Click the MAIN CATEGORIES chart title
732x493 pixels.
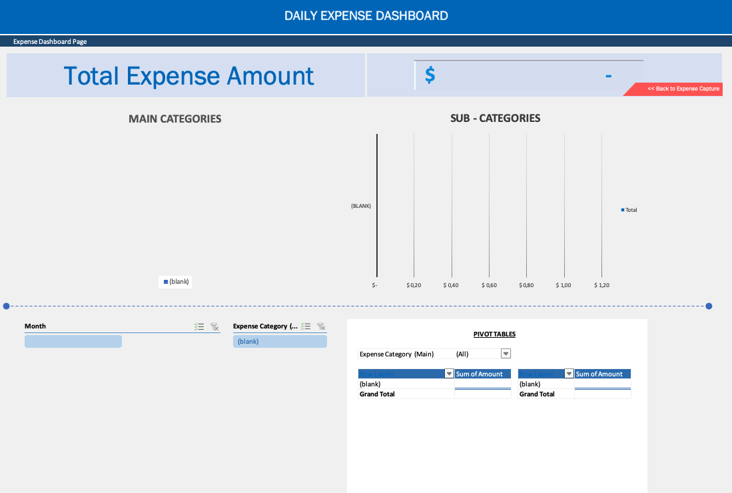[175, 119]
